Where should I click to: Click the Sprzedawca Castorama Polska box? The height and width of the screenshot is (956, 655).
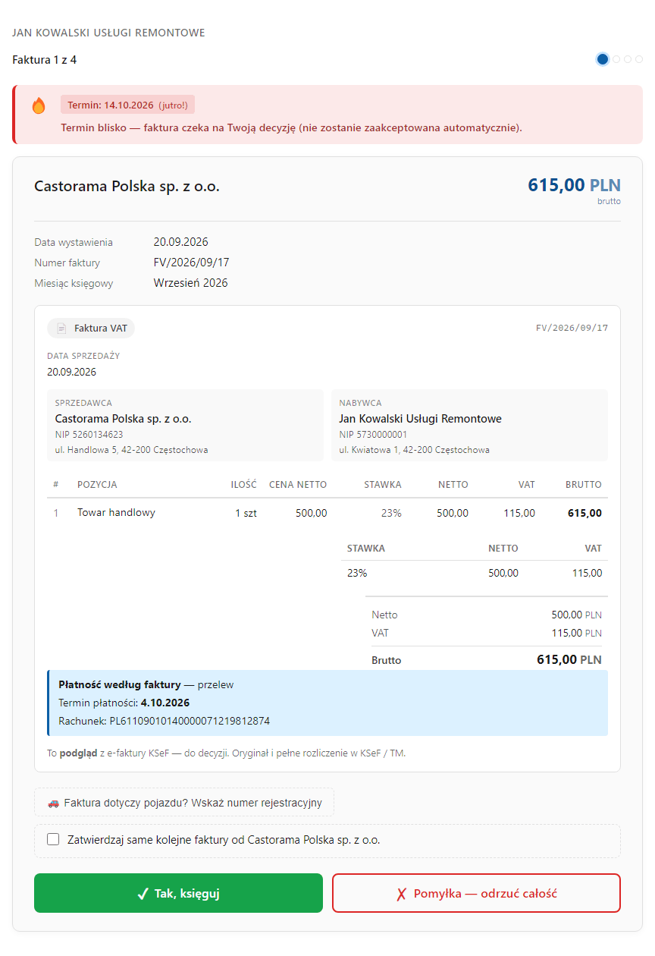(x=185, y=426)
